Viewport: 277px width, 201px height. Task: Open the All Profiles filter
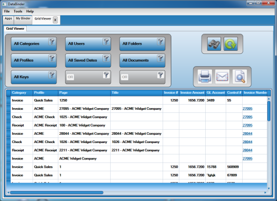(x=34, y=61)
